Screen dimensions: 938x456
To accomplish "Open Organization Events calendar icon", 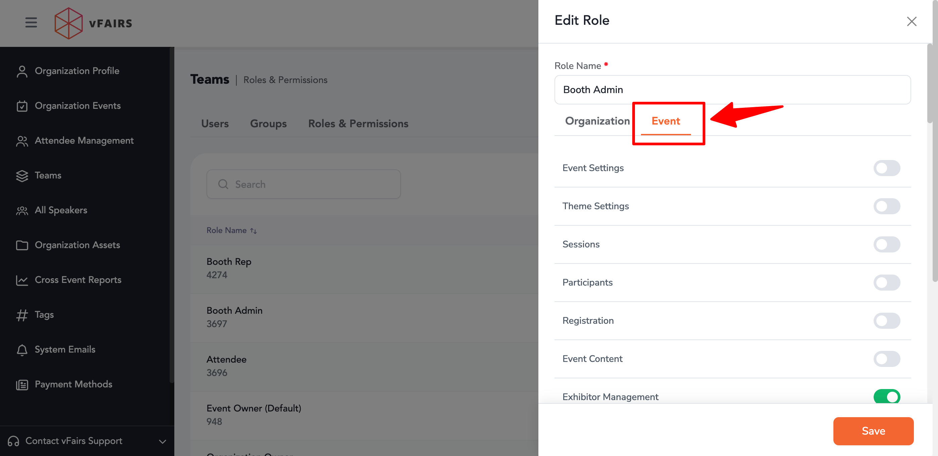I will (x=22, y=106).
